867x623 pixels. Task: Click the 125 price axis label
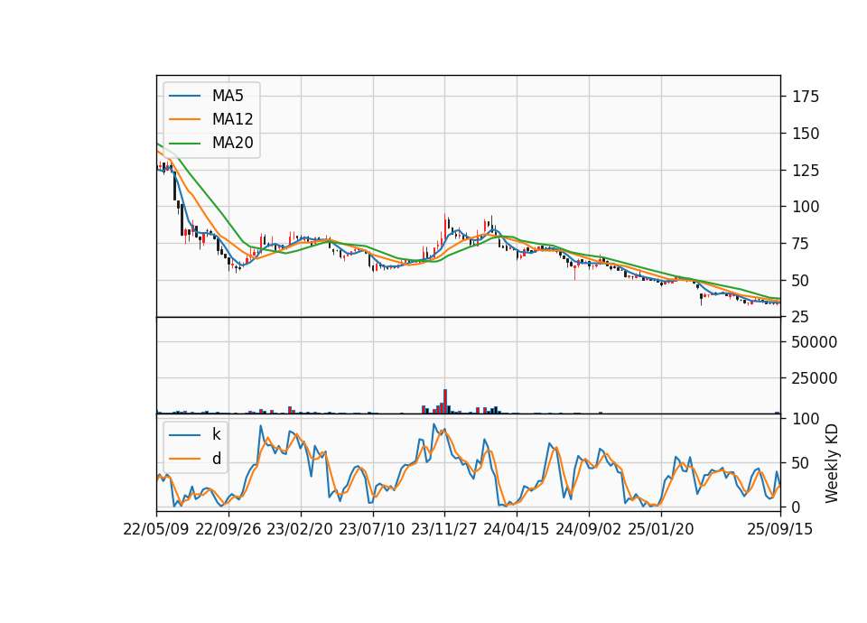point(806,171)
